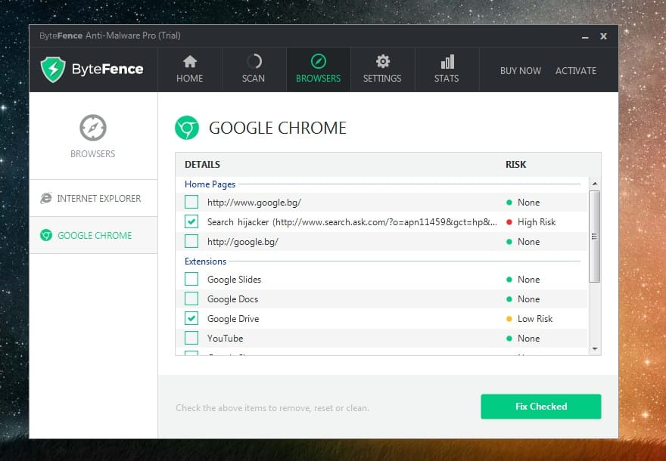Open the Home house icon
This screenshot has height=461, width=666.
pos(190,62)
